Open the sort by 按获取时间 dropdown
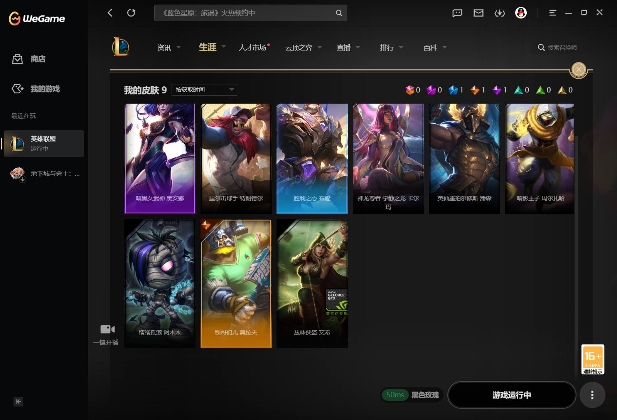 click(204, 90)
